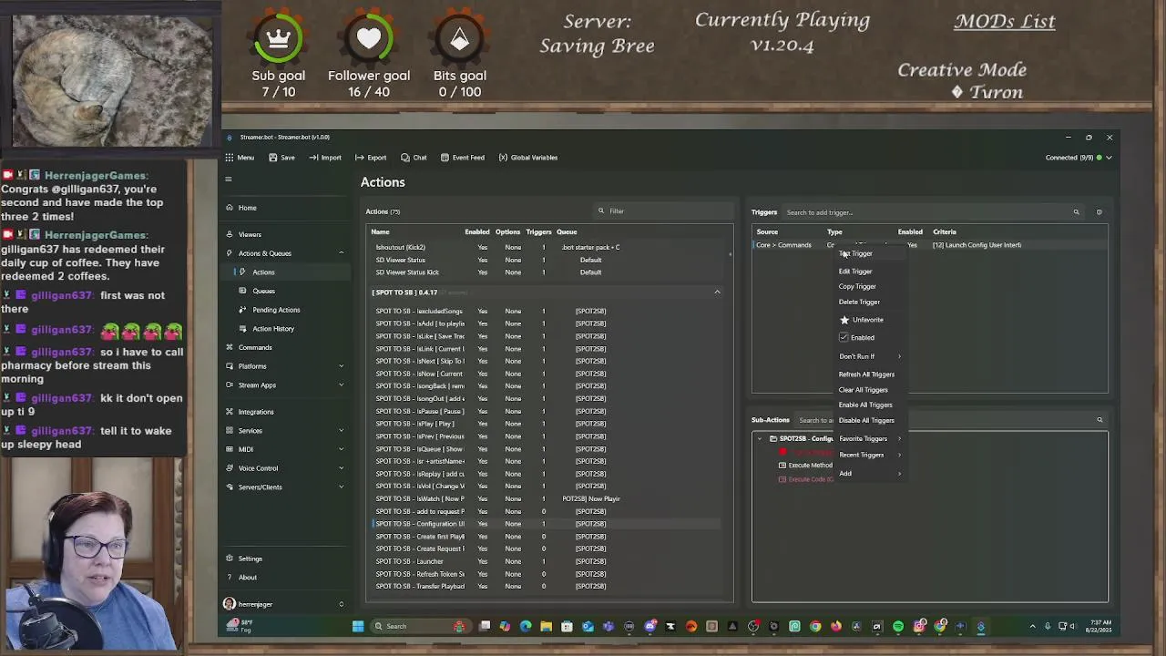
Task: Open the Event Feed toolbar item
Action: (x=462, y=158)
